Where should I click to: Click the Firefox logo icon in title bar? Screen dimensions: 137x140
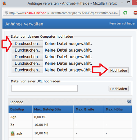[4, 3]
